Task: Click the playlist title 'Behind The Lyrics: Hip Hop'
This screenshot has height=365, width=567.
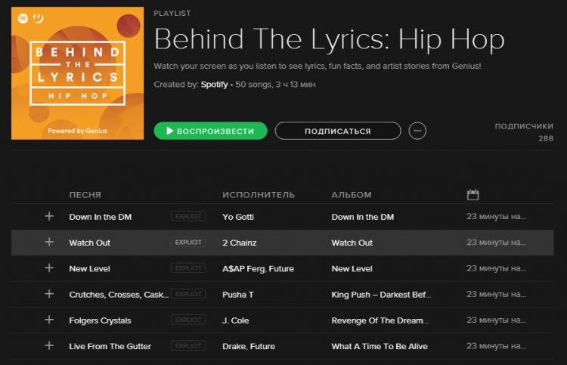Action: pos(329,39)
